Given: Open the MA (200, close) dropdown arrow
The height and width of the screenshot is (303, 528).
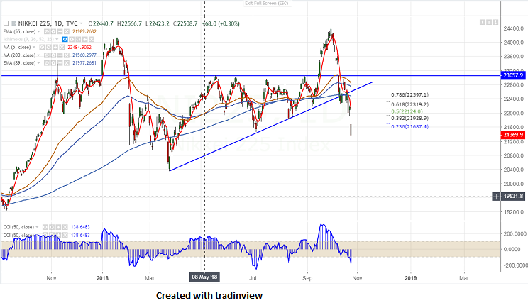Looking at the screenshot, I should [38, 55].
